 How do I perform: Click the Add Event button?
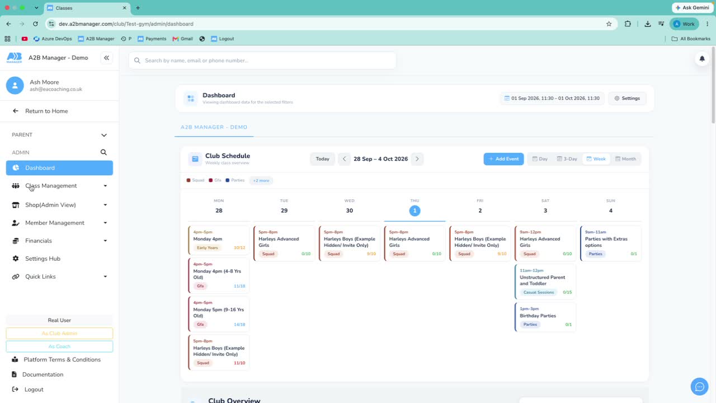click(504, 159)
